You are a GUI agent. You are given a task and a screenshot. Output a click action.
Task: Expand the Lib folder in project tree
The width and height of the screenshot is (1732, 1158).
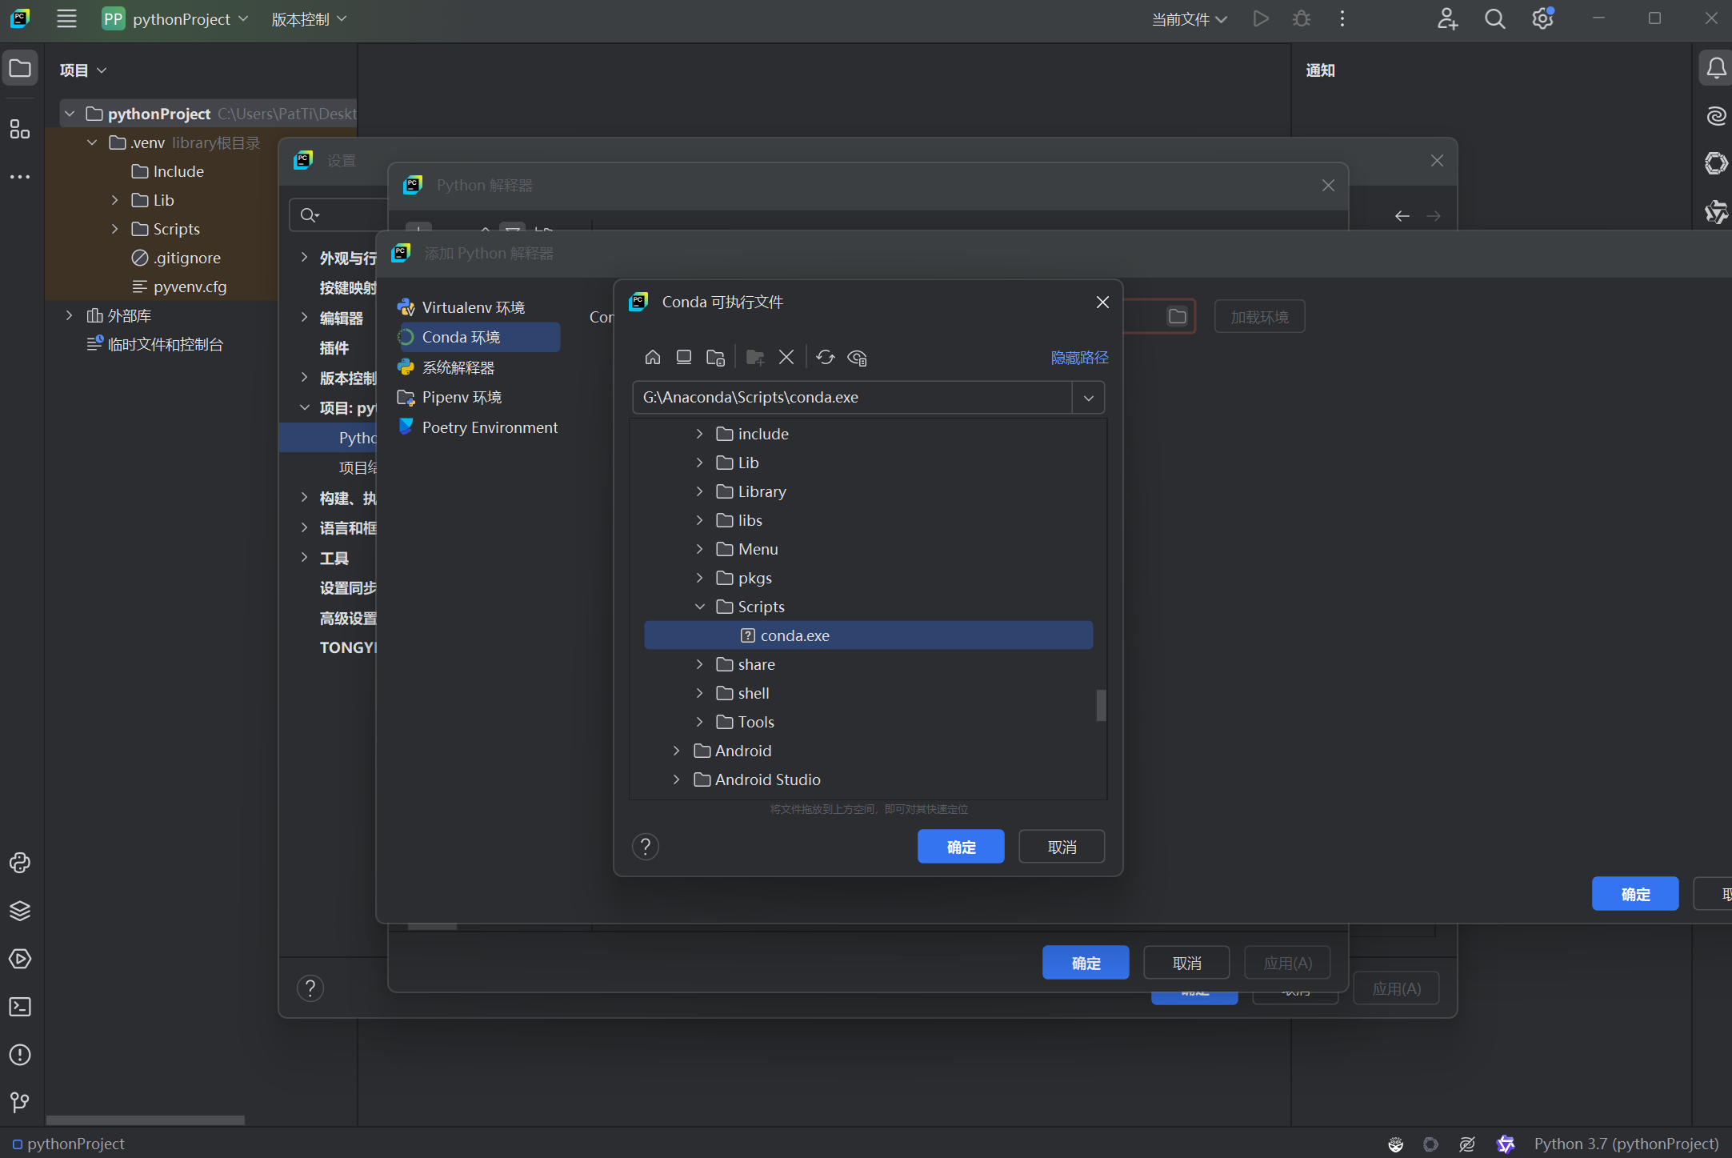[114, 200]
